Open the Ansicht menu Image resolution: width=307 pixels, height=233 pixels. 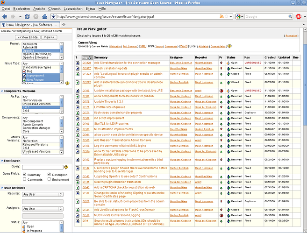click(39, 9)
